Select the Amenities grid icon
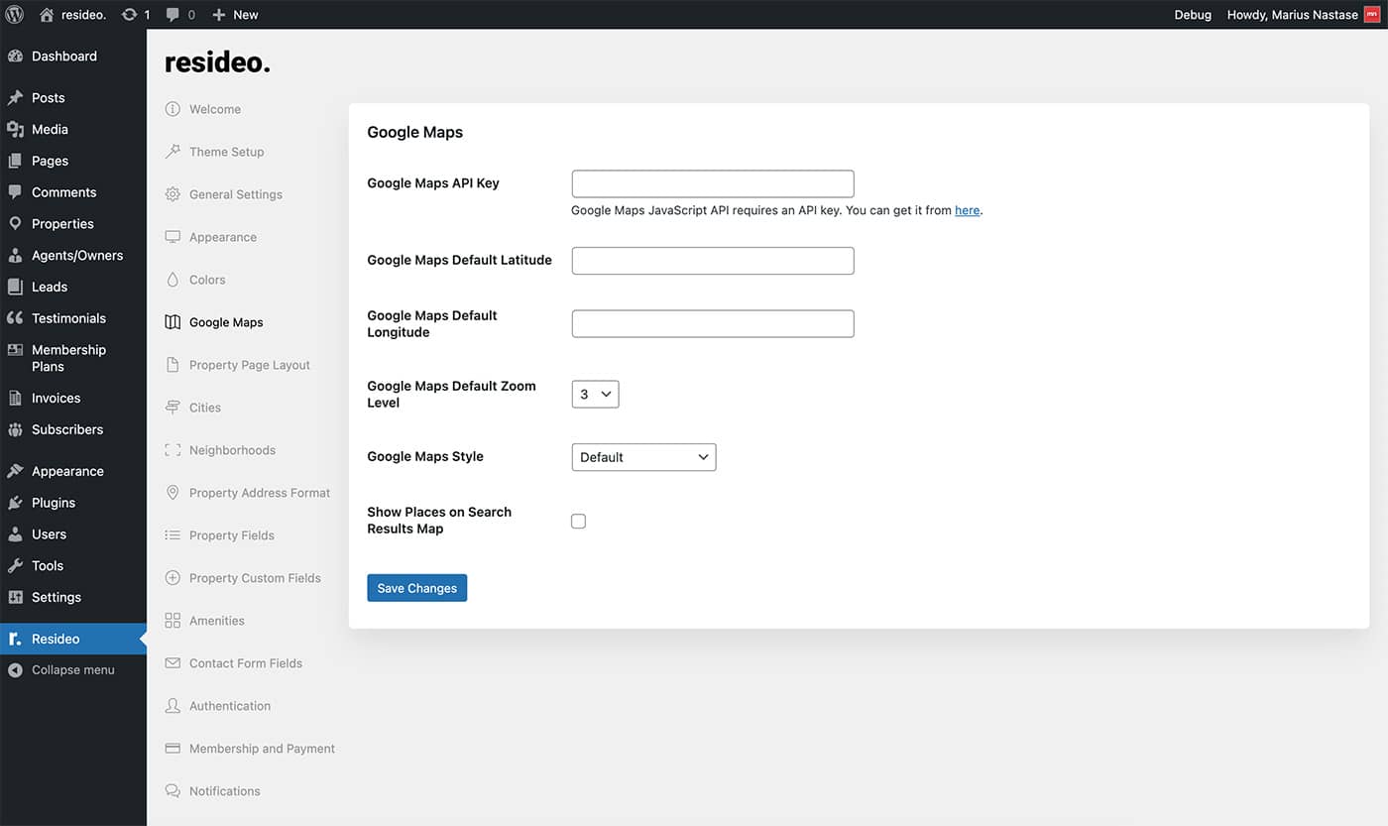1388x826 pixels. click(173, 621)
